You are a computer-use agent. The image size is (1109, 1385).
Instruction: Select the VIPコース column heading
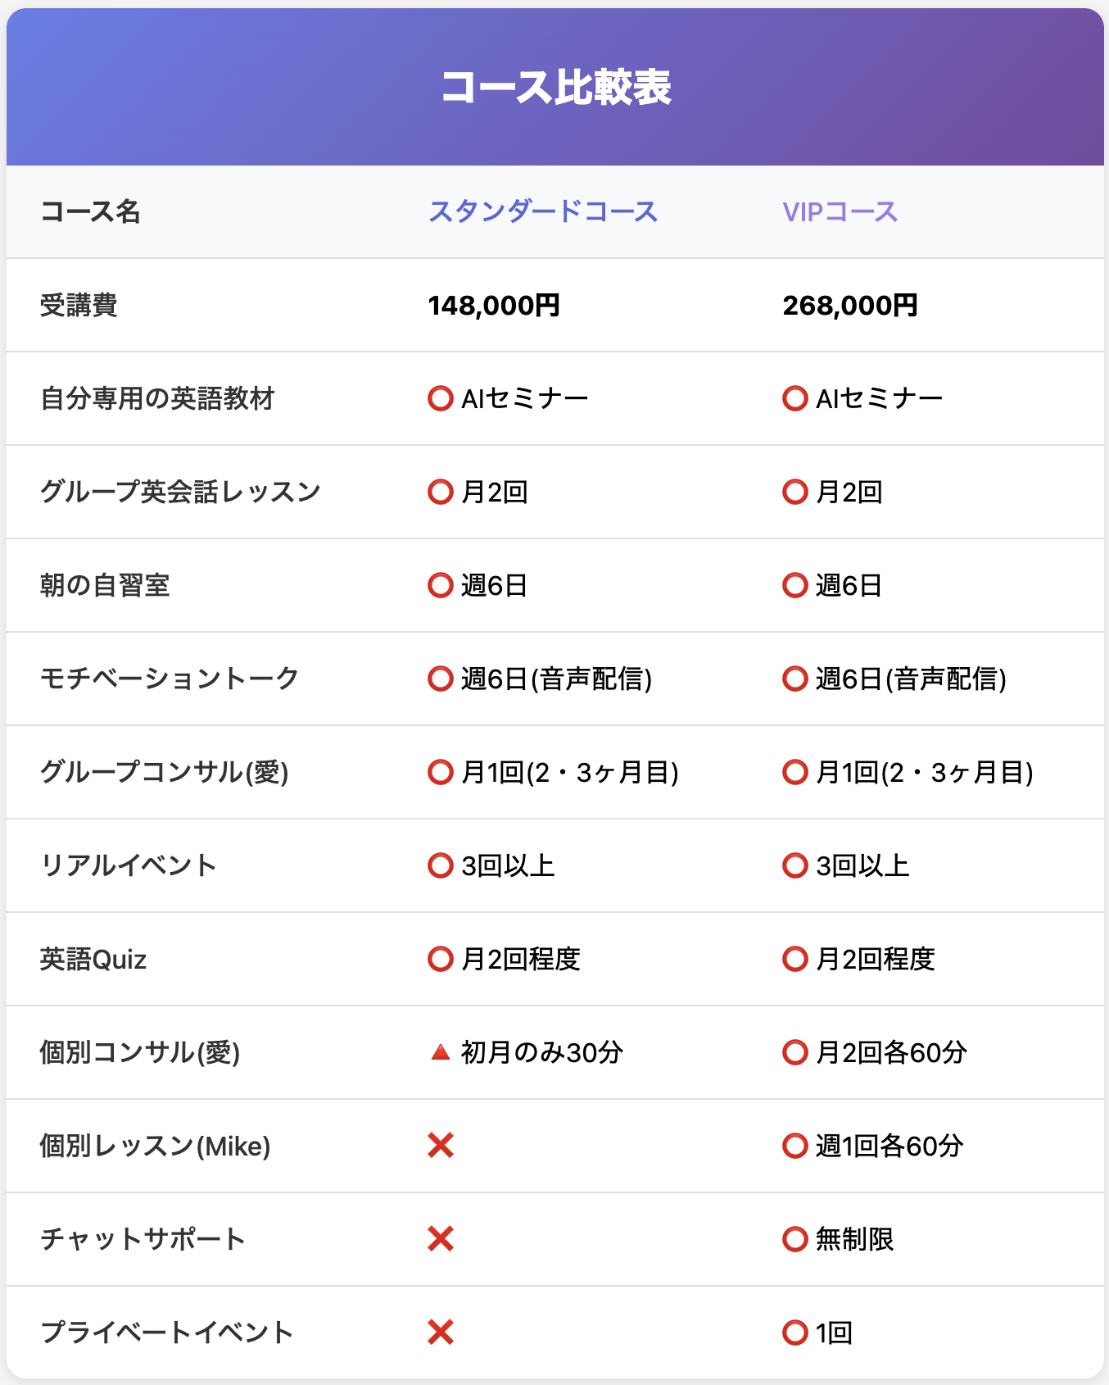tap(840, 212)
